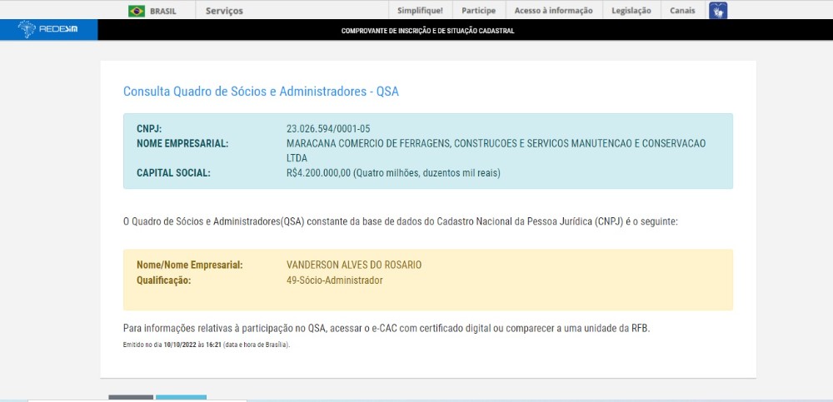Open the Serviços menu
The width and height of the screenshot is (833, 402).
click(224, 11)
